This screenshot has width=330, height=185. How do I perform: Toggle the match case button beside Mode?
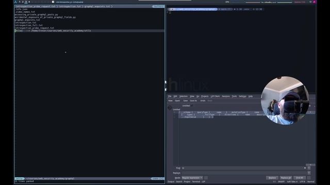pyautogui.click(x=206, y=178)
